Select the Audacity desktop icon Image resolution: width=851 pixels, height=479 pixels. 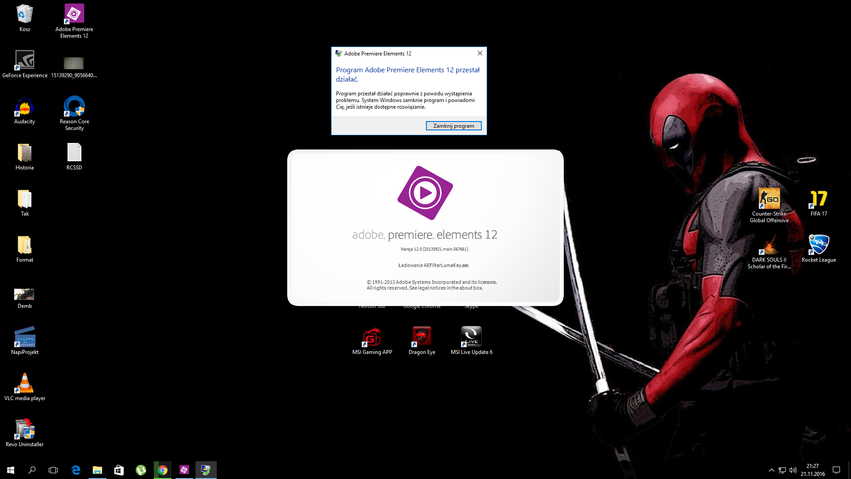(24, 107)
